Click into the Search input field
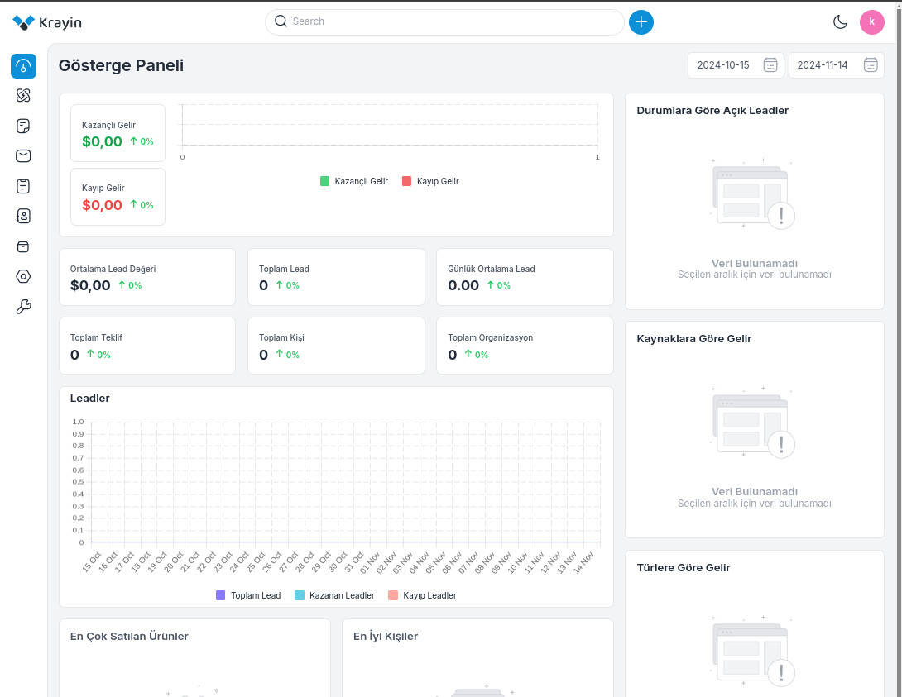Image resolution: width=902 pixels, height=697 pixels. click(451, 21)
